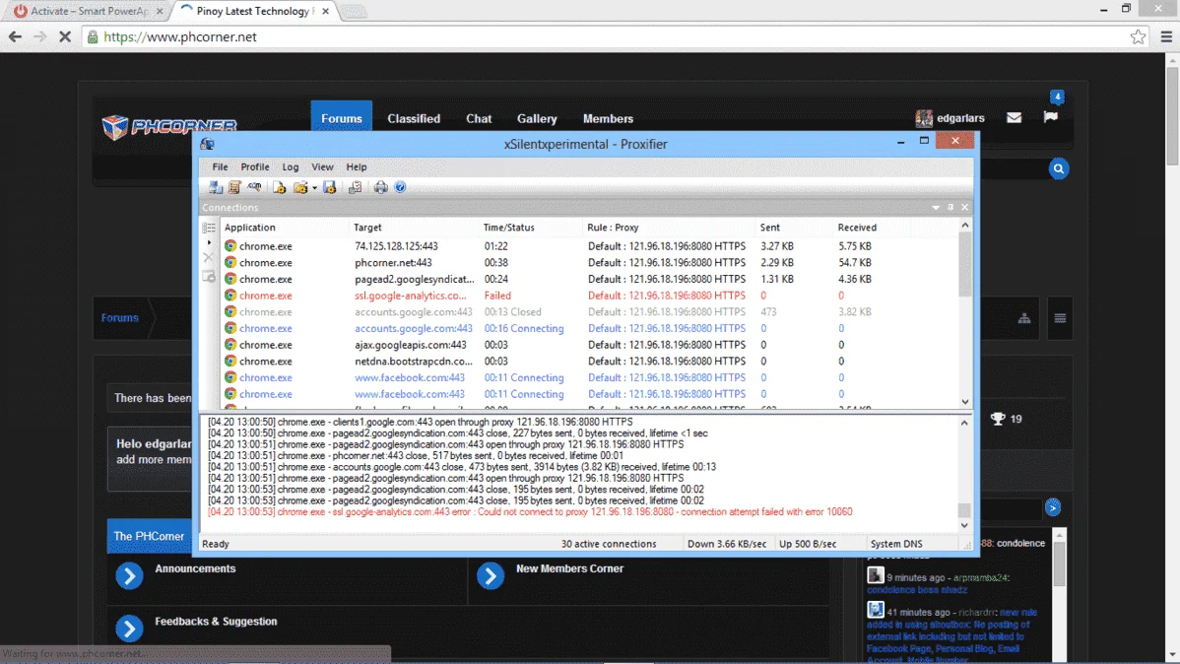
Task: Close the Connections pane
Action: point(964,208)
